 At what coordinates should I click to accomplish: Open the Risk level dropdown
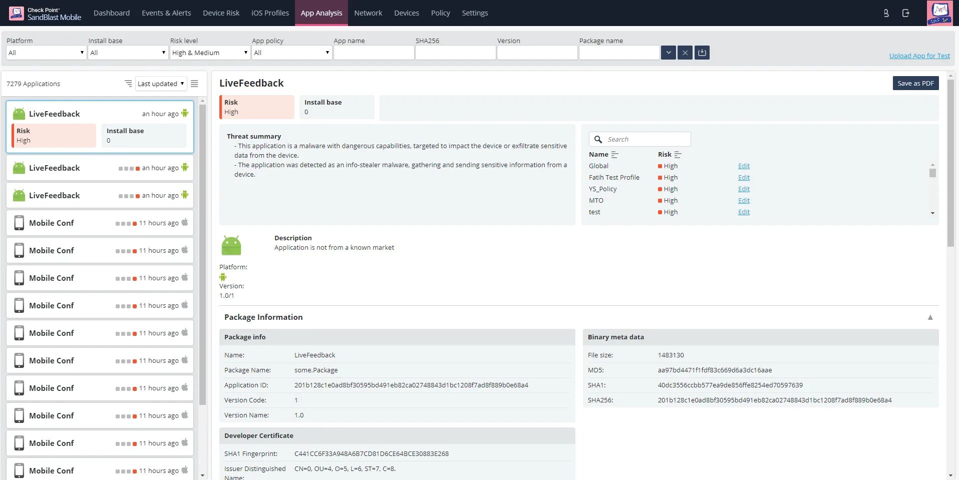point(210,53)
